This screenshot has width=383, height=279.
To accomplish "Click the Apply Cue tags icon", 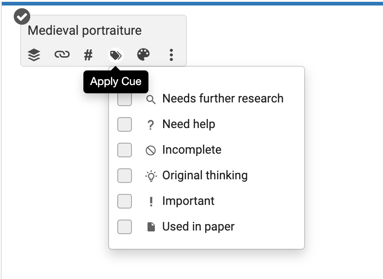I will (116, 55).
